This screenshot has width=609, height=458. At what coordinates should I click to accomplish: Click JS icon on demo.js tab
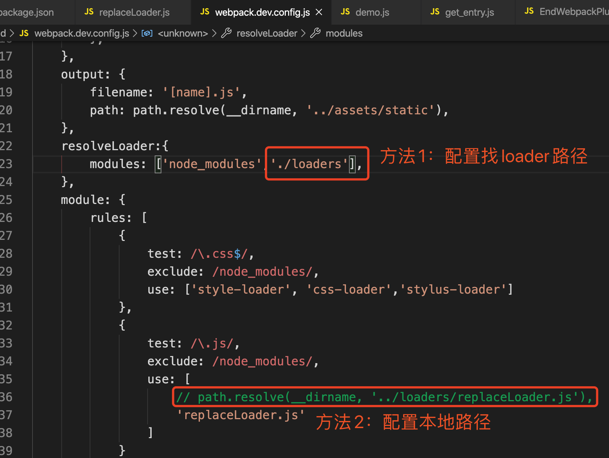(x=345, y=12)
